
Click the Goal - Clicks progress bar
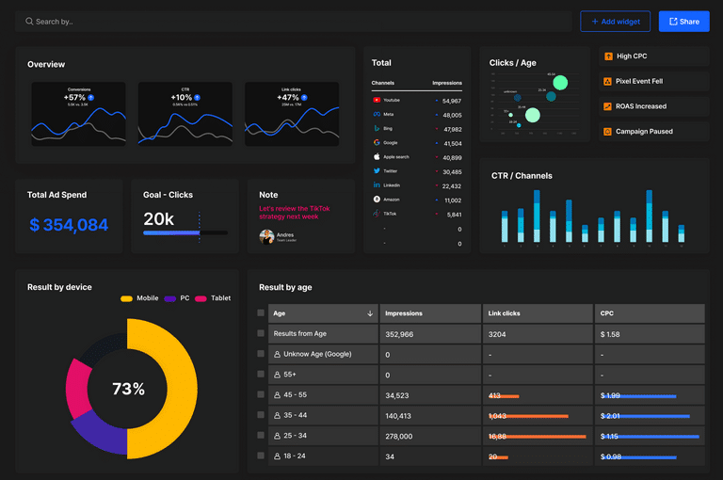click(x=185, y=232)
